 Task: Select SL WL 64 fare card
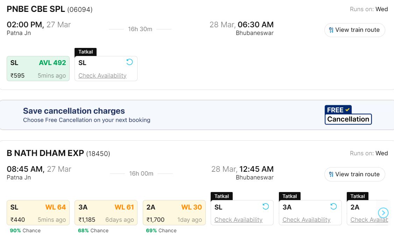coord(38,213)
